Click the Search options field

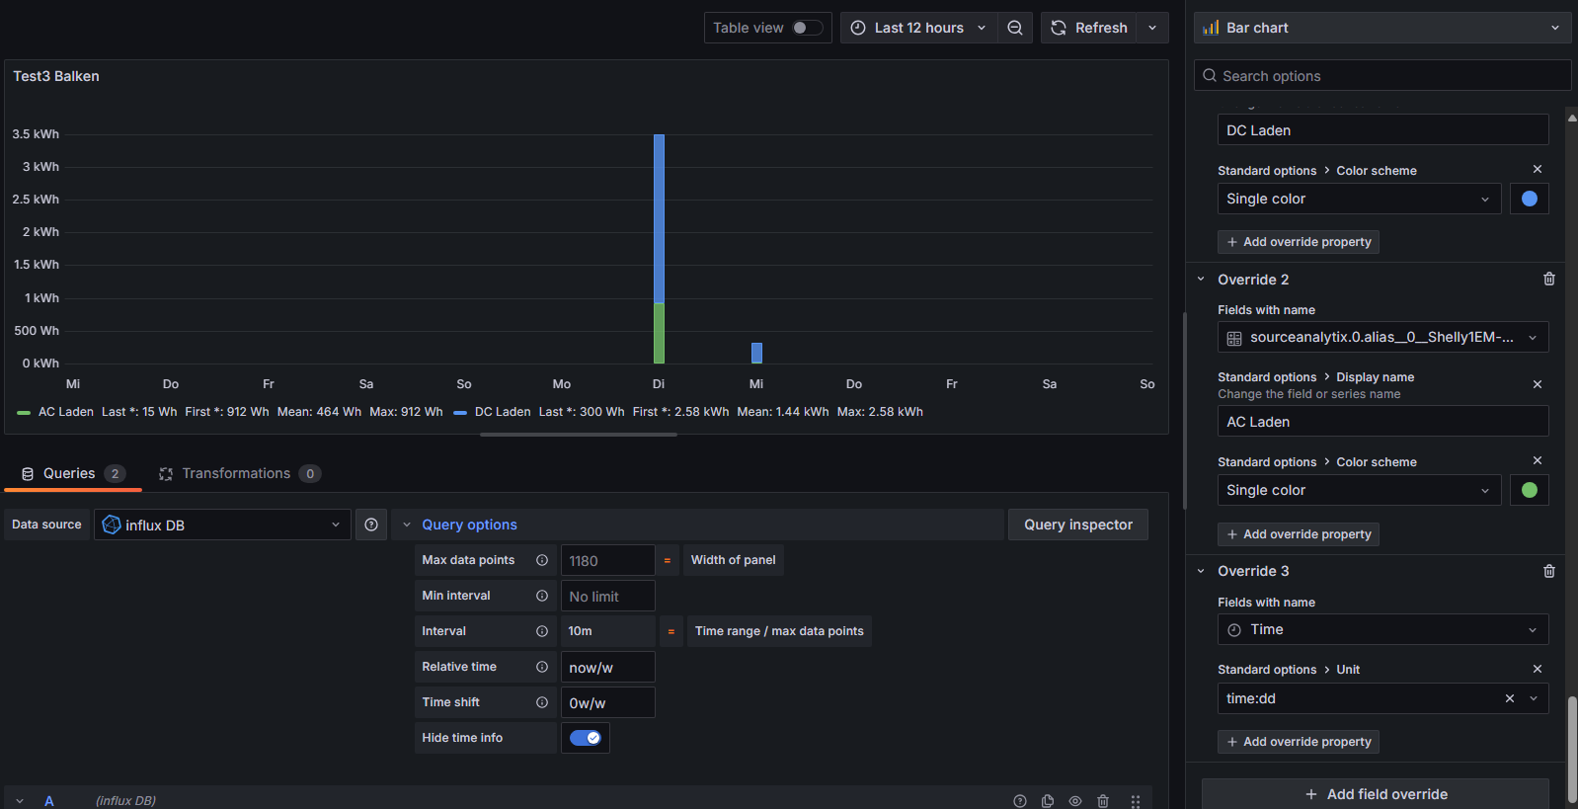(x=1382, y=75)
